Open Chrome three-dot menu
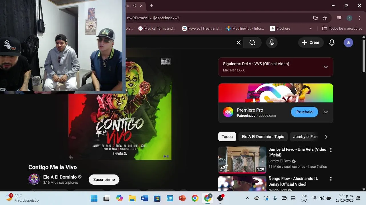The height and width of the screenshot is (205, 366). [x=360, y=18]
